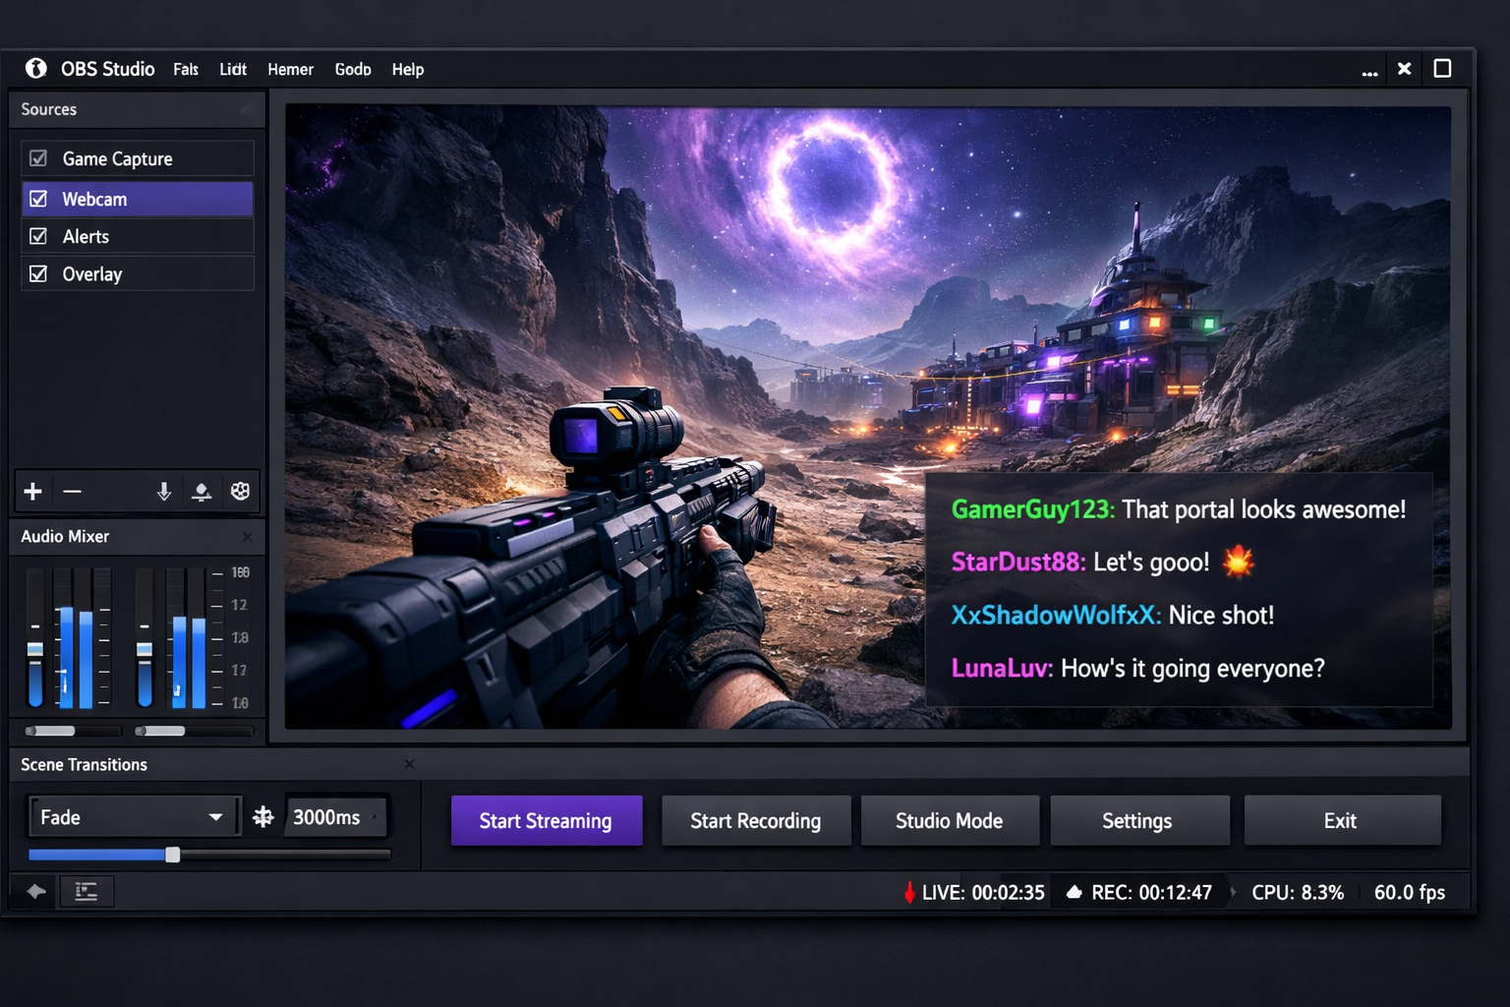This screenshot has width=1510, height=1007.
Task: Uncheck the Game Capture source checkbox
Action: tap(39, 158)
